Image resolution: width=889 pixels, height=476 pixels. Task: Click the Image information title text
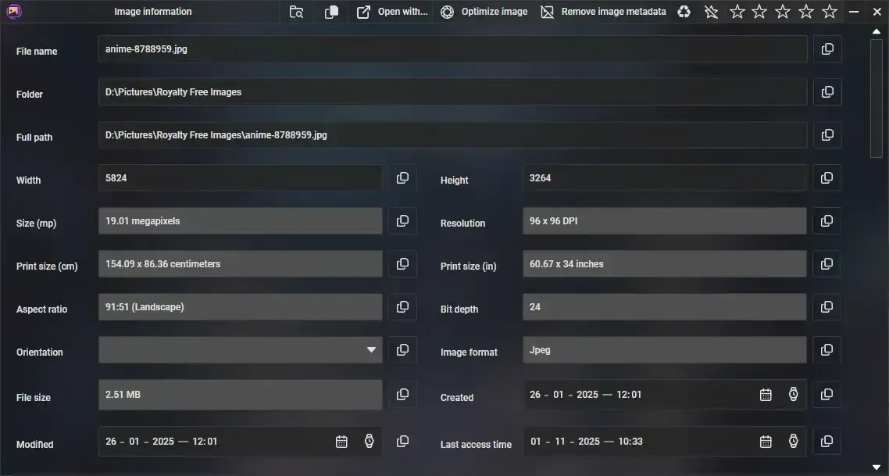pos(153,12)
